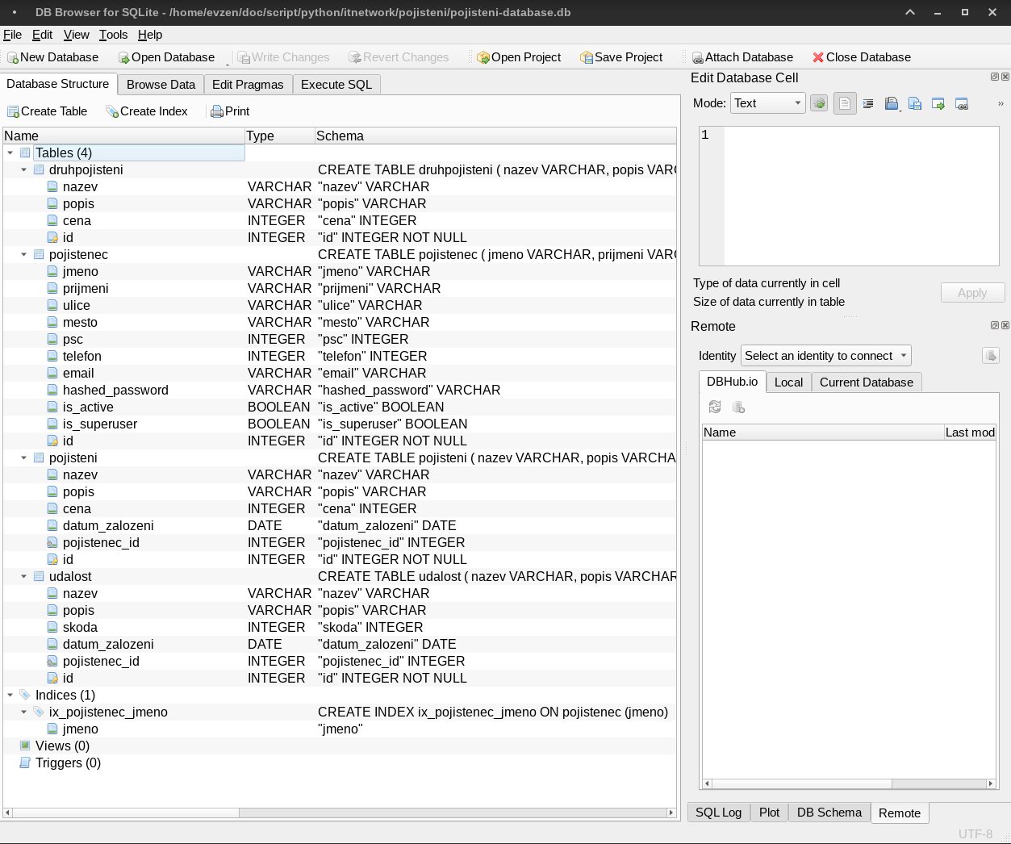Click the Create Index icon
Image resolution: width=1011 pixels, height=844 pixels.
point(112,112)
